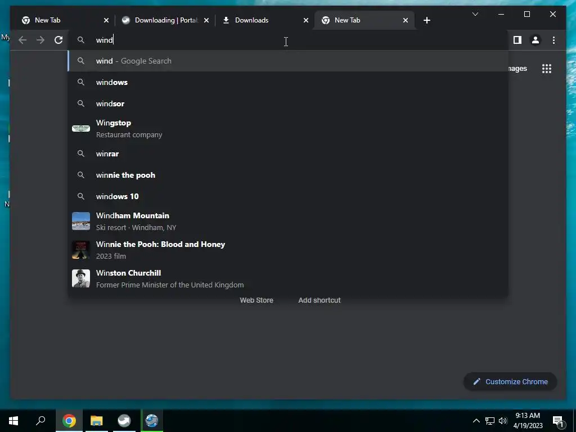Click the search icon beside 'winrar'
The height and width of the screenshot is (432, 576).
pos(81,154)
